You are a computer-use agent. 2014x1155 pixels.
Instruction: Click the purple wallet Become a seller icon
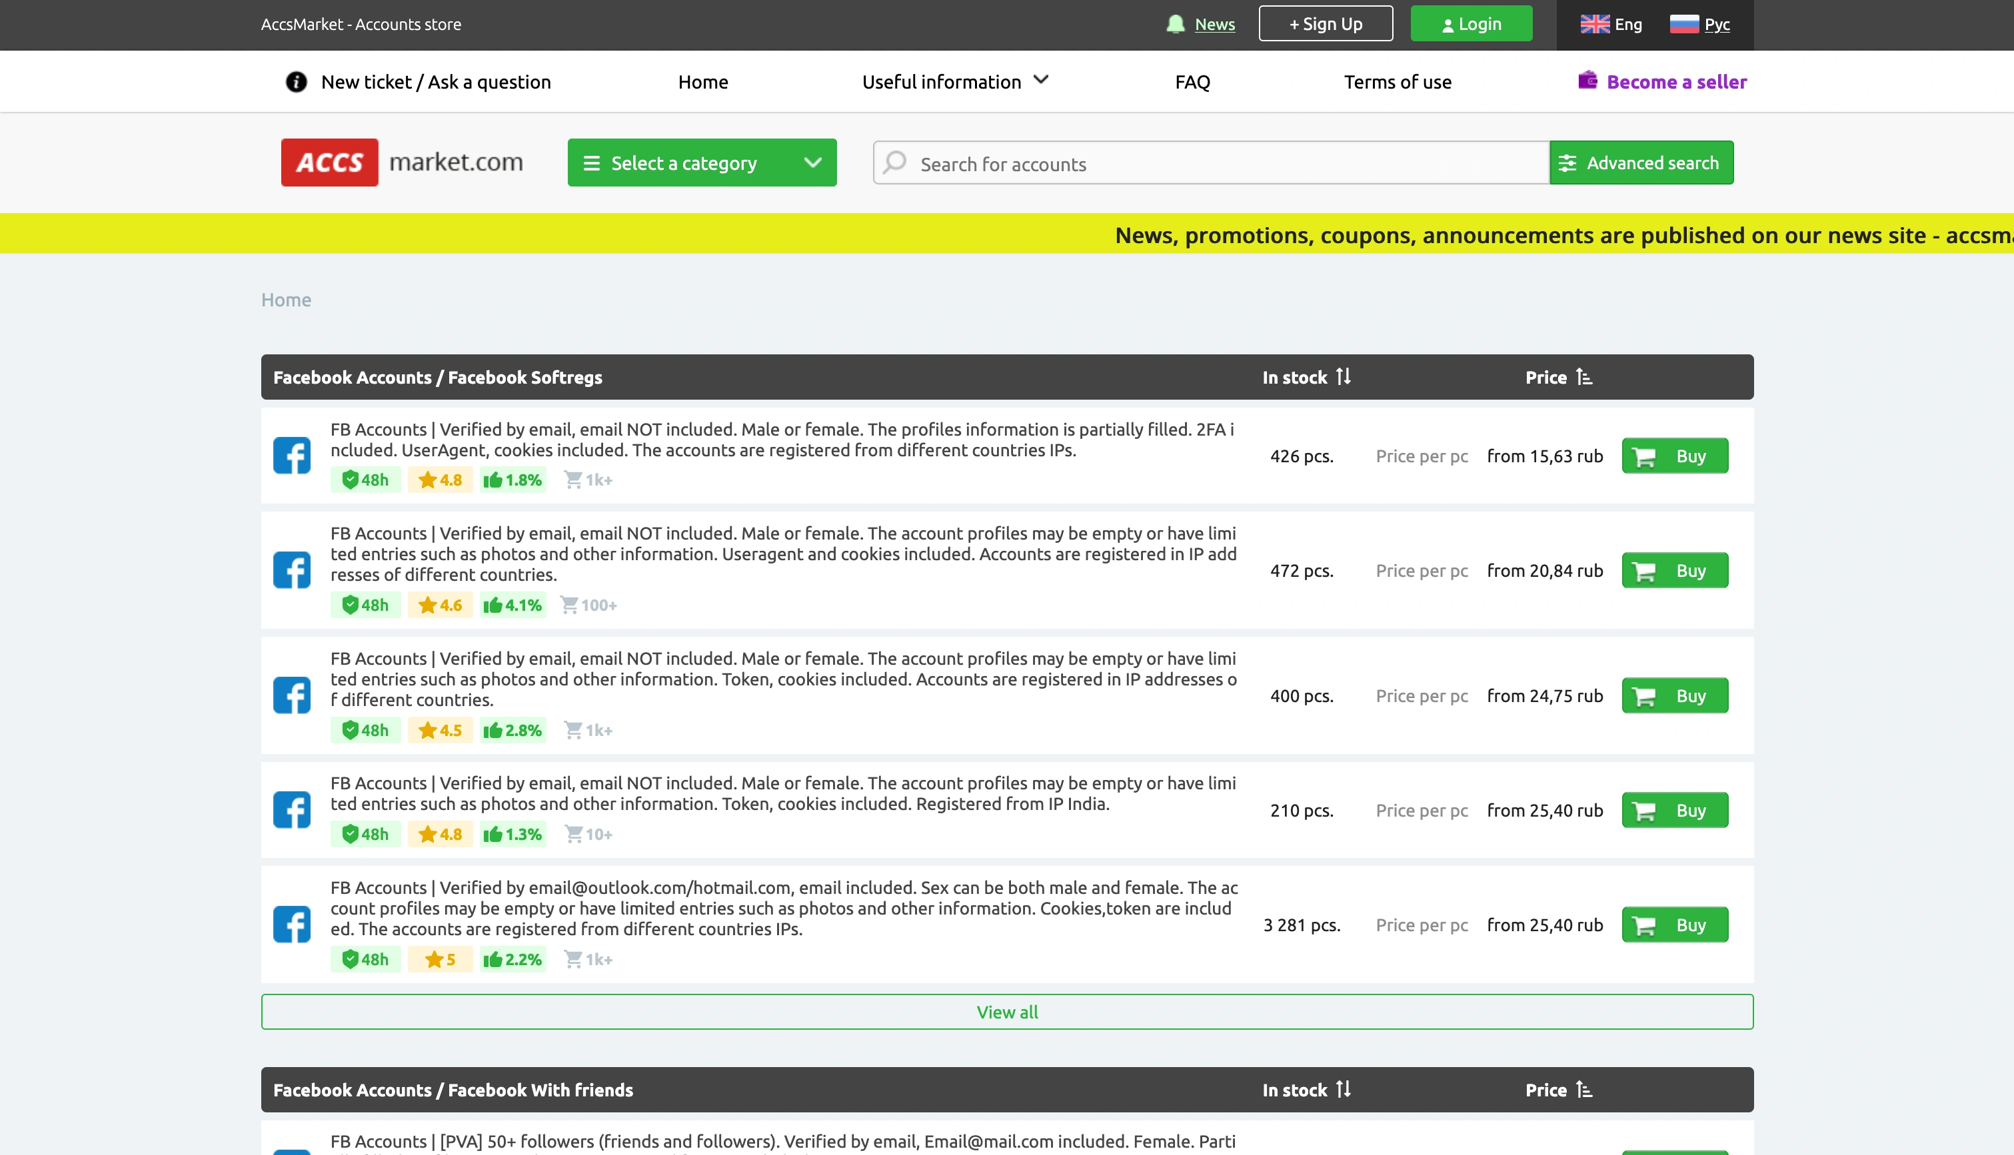pyautogui.click(x=1587, y=80)
